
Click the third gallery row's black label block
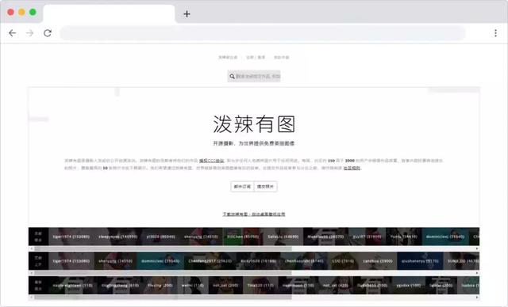point(38,286)
